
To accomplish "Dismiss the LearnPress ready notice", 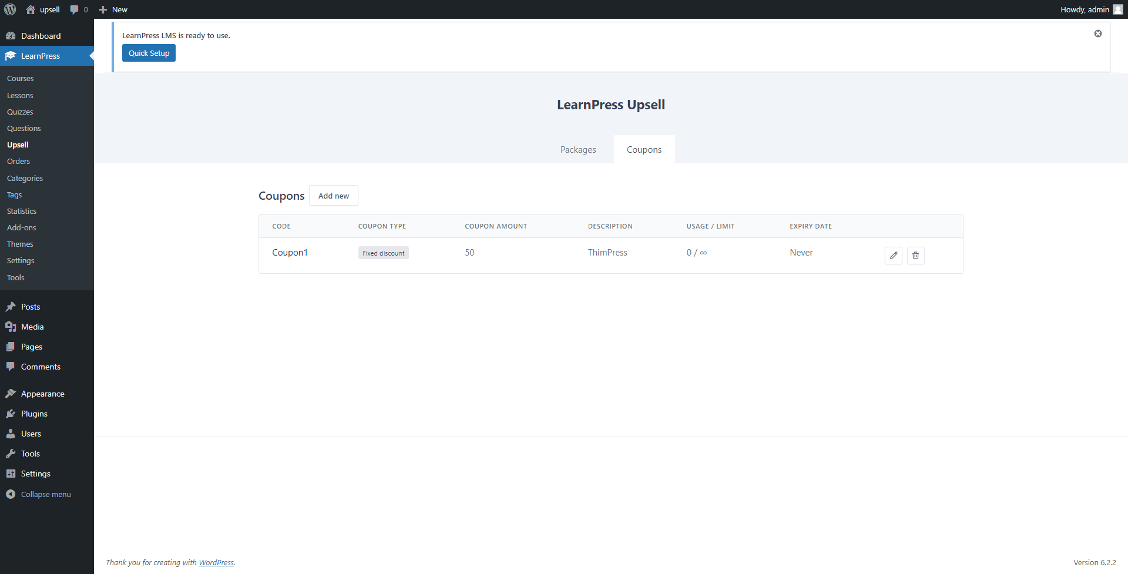I will (x=1097, y=33).
